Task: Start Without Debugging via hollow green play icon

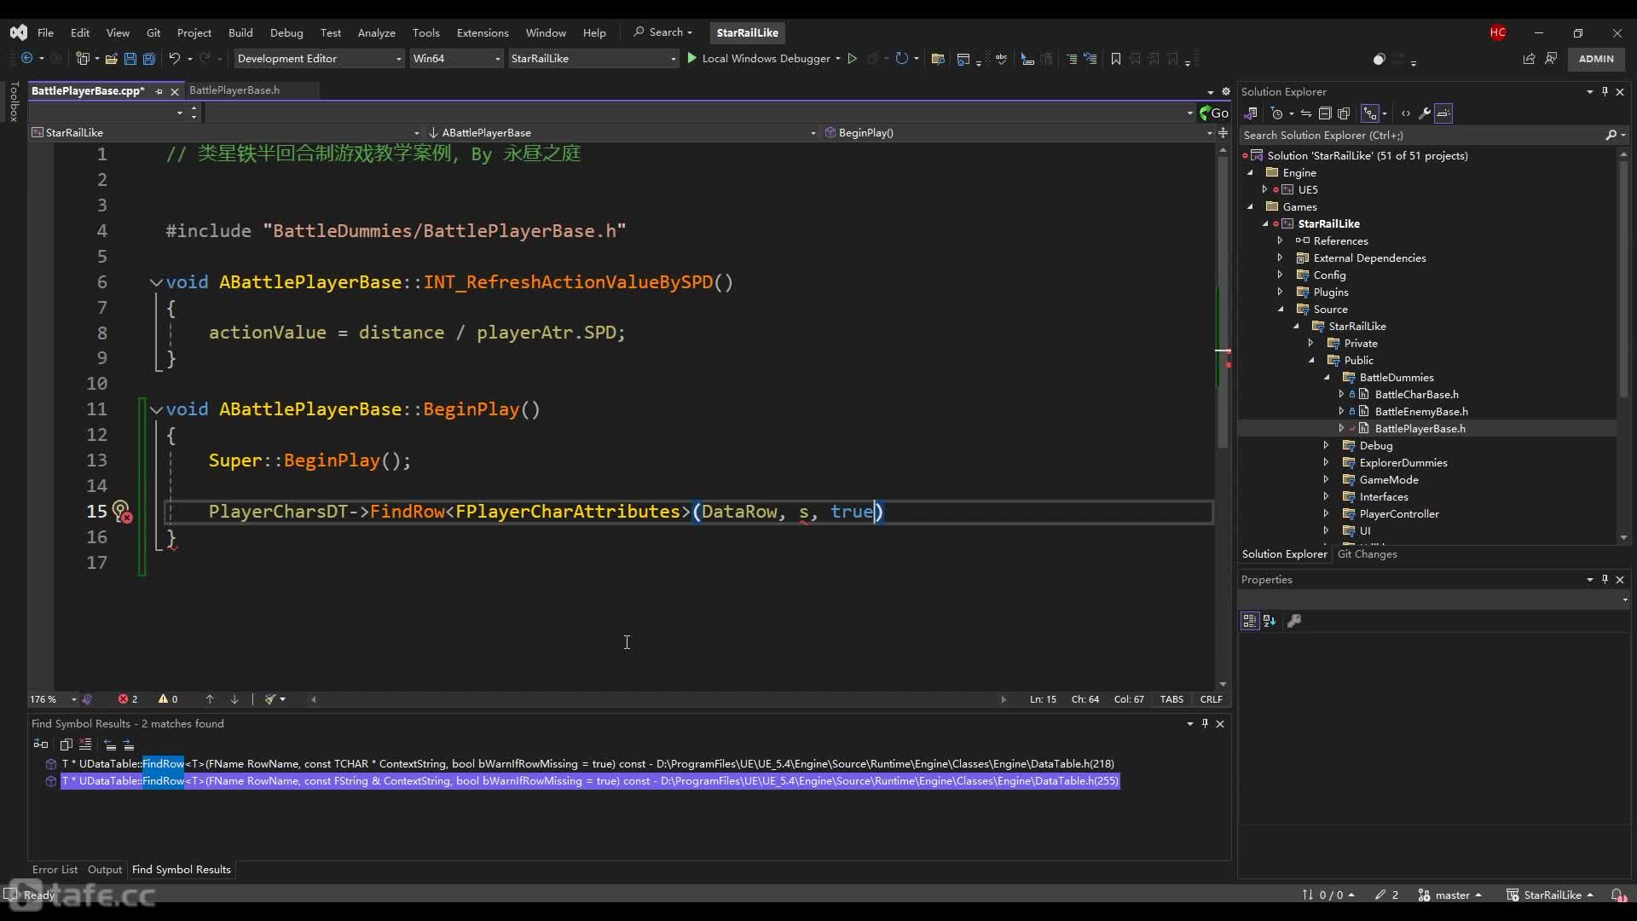Action: coord(851,58)
